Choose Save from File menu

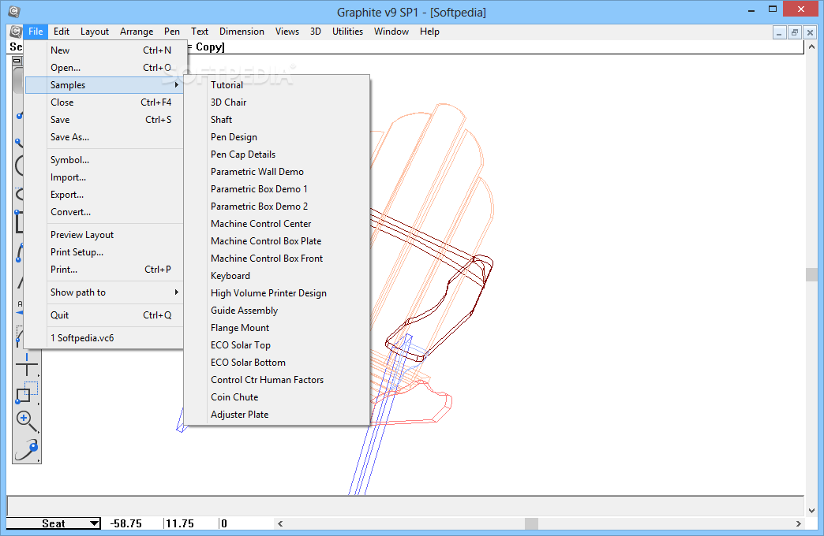pyautogui.click(x=104, y=120)
